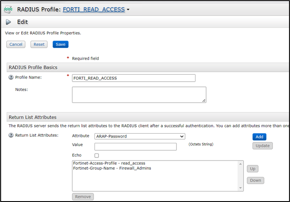Image resolution: width=290 pixels, height=202 pixels.
Task: Toggle the Echo checkbox
Action: click(x=97, y=156)
